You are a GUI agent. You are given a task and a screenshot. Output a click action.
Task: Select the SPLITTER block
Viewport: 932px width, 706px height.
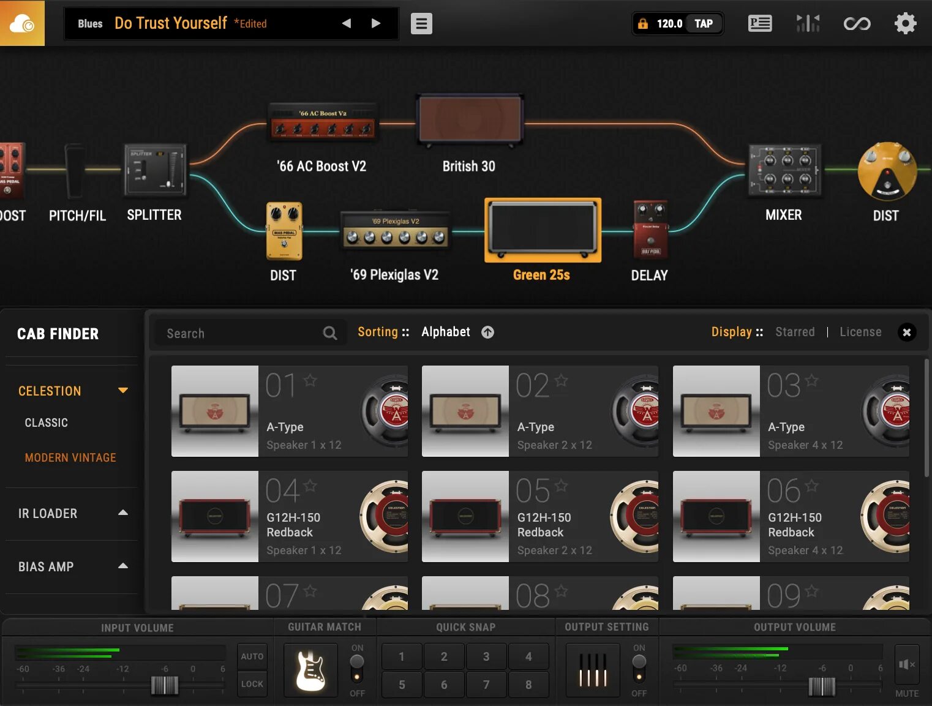click(155, 170)
